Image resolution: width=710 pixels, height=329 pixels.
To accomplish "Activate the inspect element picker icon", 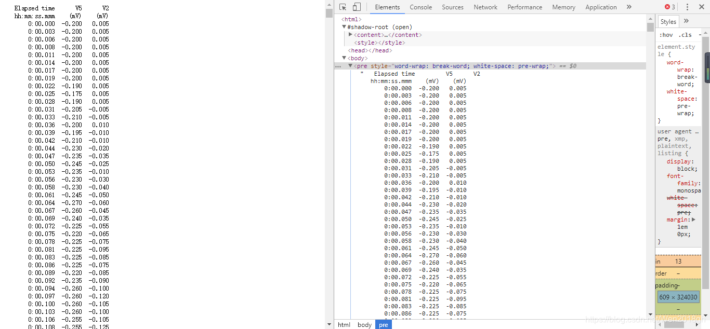I will [x=343, y=7].
